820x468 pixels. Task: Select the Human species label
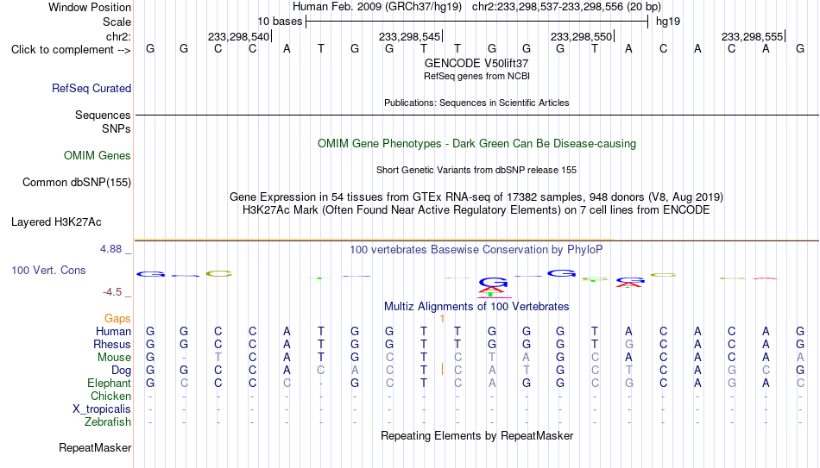(113, 331)
